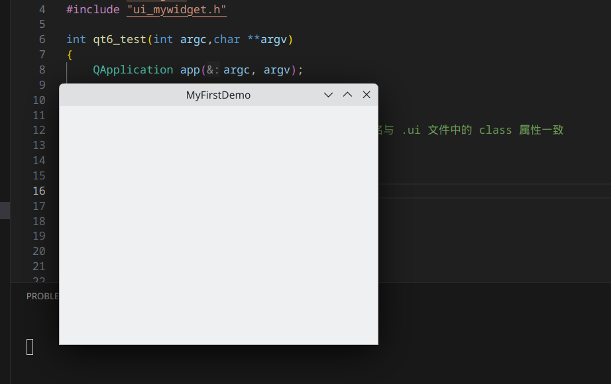Maximize the MyFirstDemo window
The image size is (611, 384).
click(347, 95)
